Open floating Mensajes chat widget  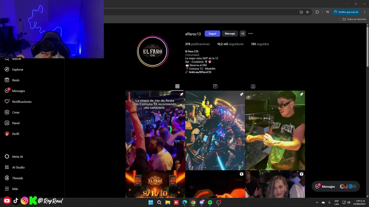[x=336, y=186]
